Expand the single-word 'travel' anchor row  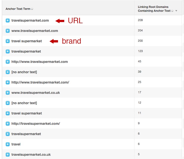point(8,144)
